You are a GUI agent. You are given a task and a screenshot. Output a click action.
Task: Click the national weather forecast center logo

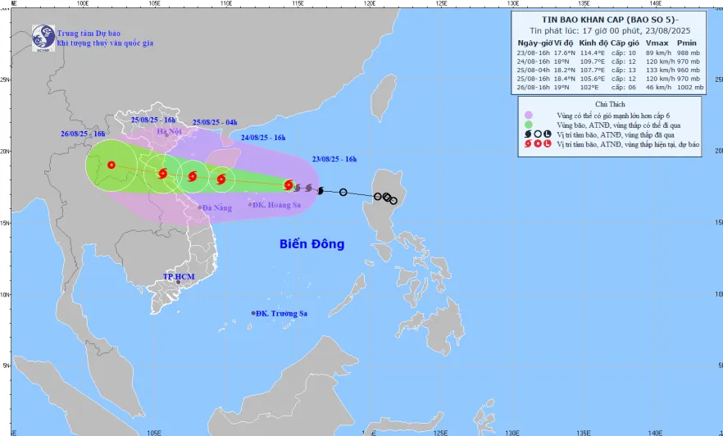43,36
